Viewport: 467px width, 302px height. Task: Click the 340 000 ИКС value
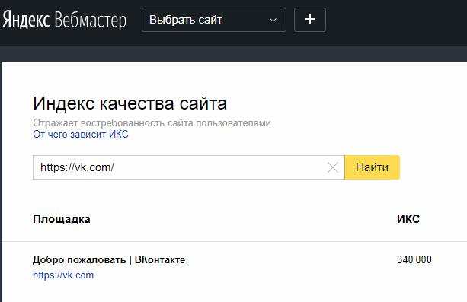pos(414,259)
